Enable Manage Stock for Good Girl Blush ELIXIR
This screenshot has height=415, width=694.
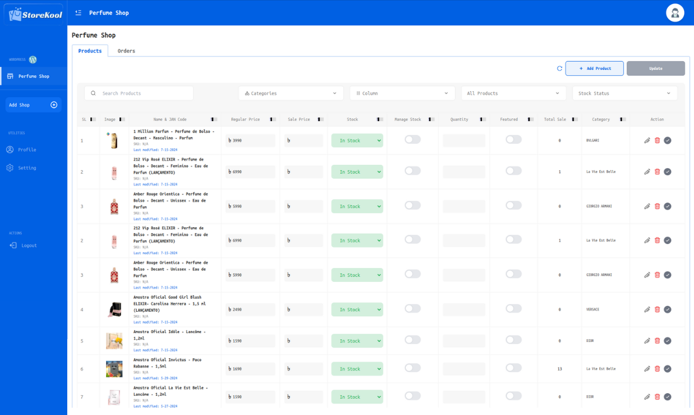coord(412,309)
